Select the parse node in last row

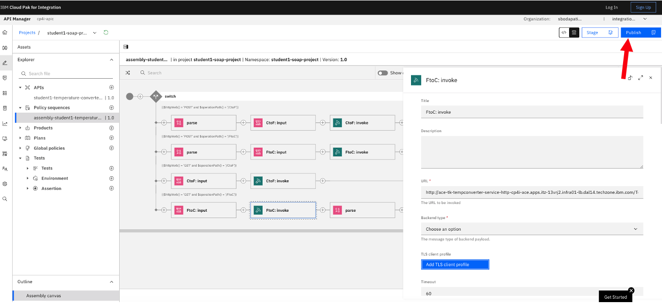[362, 210]
